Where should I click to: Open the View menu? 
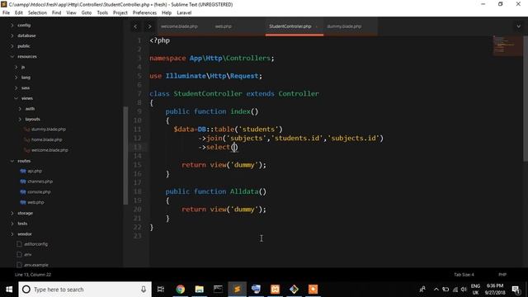tap(71, 13)
